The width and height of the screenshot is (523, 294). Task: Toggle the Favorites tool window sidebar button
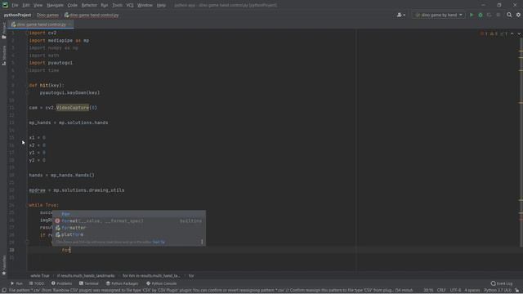[3, 265]
